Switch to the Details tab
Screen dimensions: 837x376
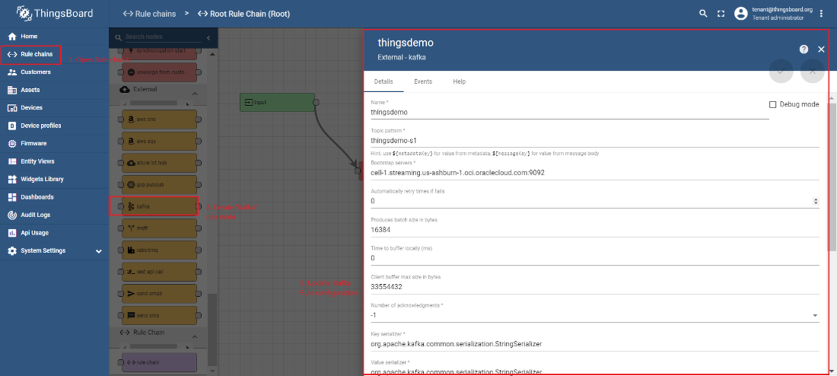(x=384, y=82)
